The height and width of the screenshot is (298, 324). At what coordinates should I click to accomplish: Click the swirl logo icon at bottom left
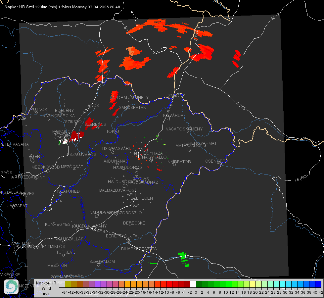pyautogui.click(x=11, y=287)
